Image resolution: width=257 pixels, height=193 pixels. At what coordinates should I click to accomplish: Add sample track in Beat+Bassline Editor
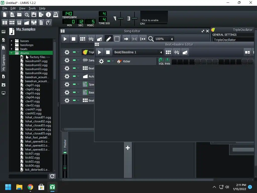[x=177, y=52]
